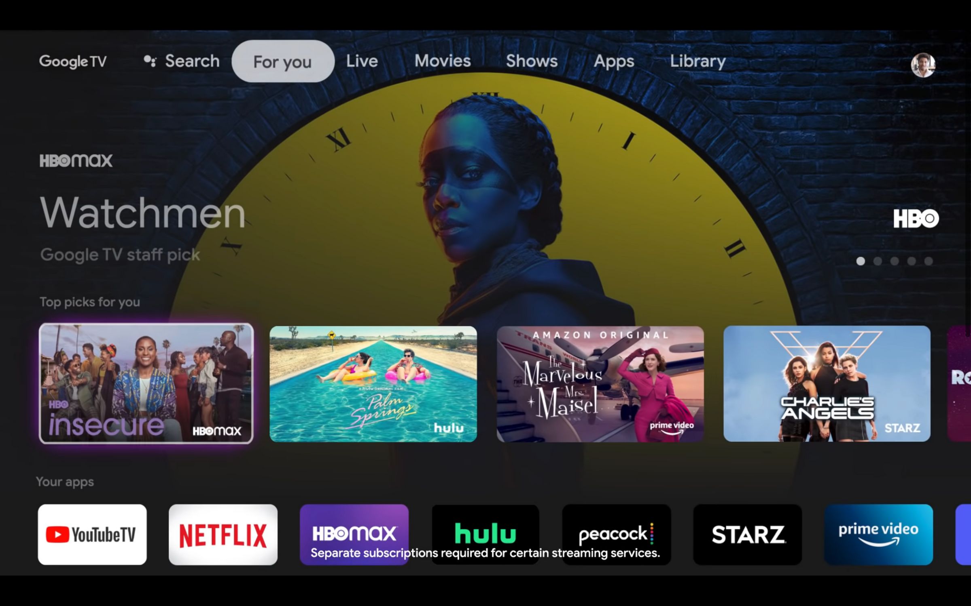Navigate to second carousel slide
The image size is (971, 606).
(877, 261)
